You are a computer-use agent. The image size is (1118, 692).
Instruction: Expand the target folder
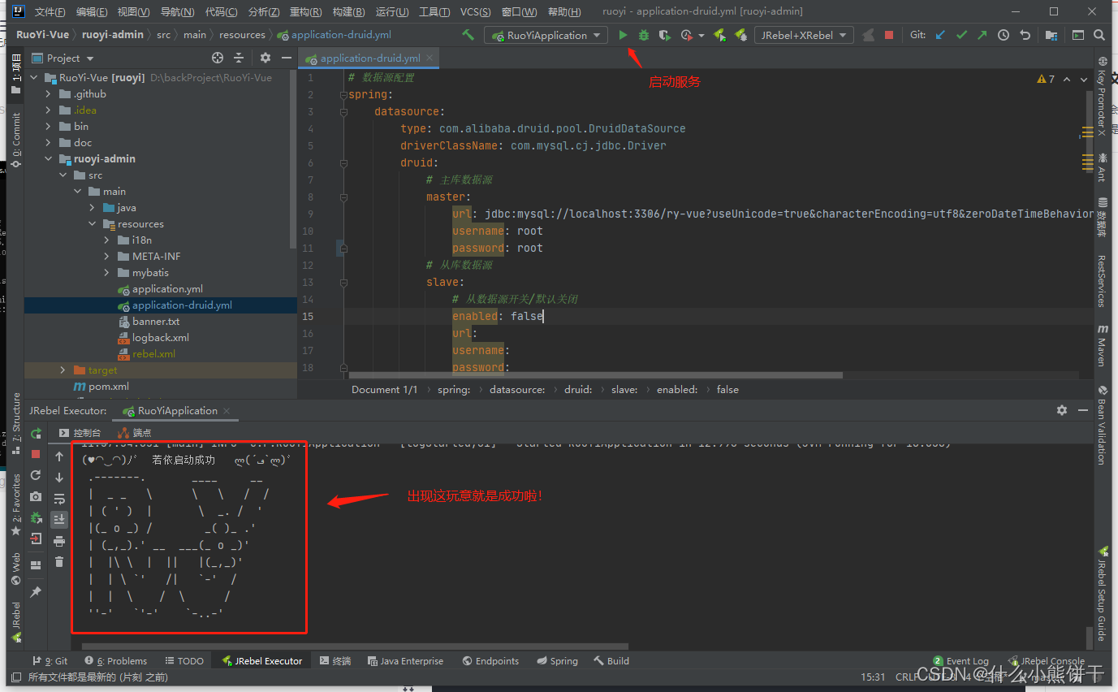click(x=63, y=370)
